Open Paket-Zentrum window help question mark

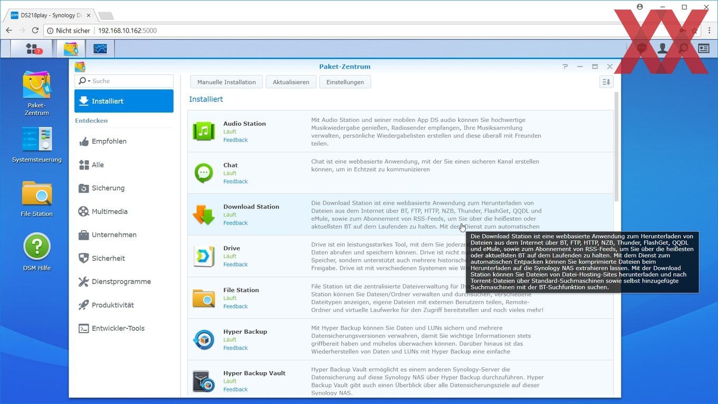coord(565,67)
